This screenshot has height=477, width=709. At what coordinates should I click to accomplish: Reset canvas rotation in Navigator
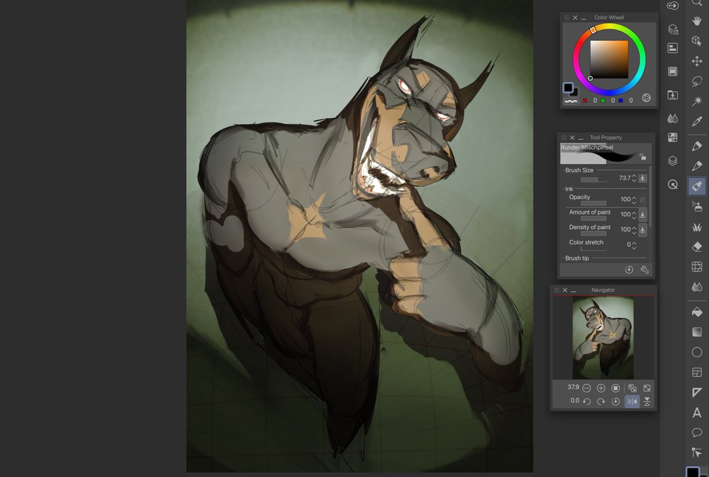point(616,401)
